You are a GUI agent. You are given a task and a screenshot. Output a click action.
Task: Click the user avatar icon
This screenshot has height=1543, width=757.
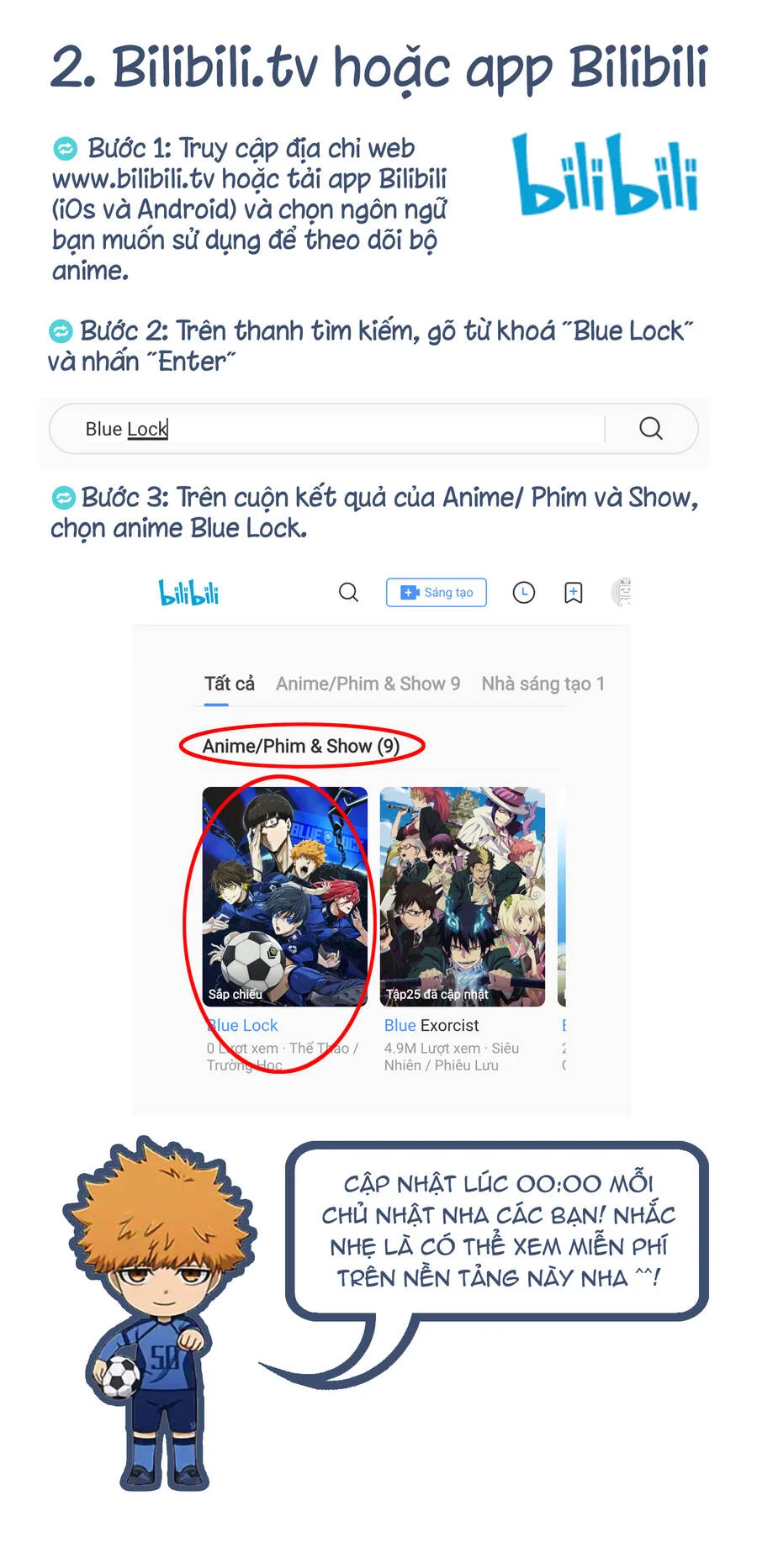621,593
